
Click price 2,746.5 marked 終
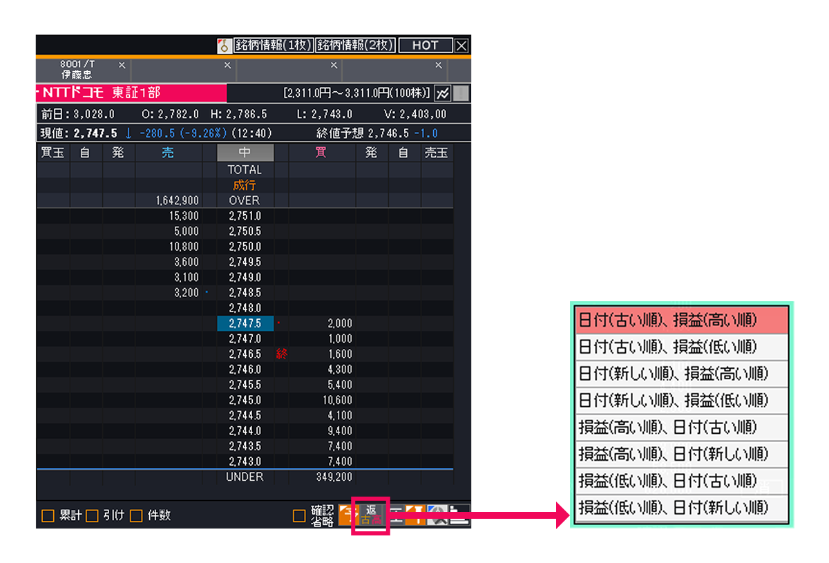tap(245, 354)
